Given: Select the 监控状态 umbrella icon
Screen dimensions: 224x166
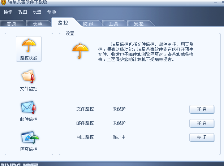Looking at the screenshot, I should (29, 49).
